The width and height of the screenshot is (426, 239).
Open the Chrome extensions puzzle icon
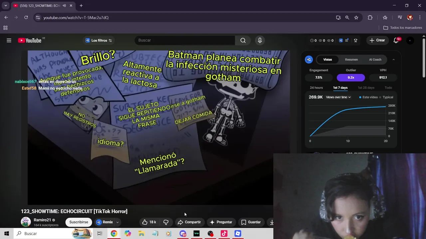tap(370, 18)
